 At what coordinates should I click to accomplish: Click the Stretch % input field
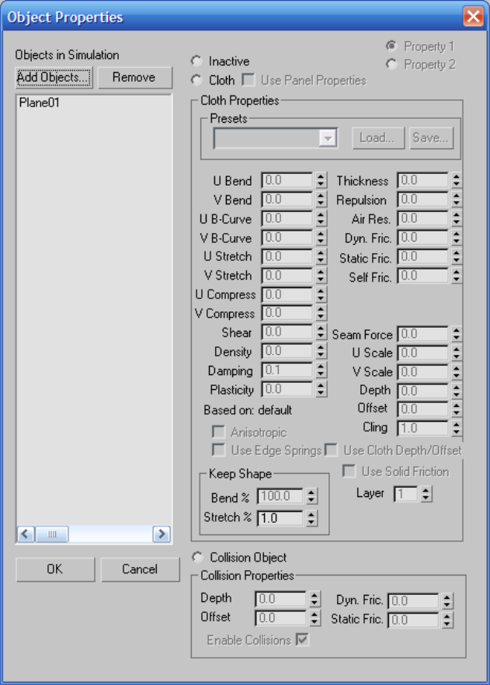coord(280,517)
